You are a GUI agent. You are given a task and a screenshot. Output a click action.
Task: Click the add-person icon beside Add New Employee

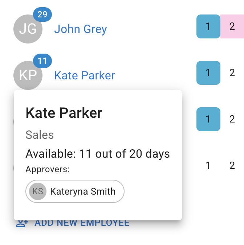(22, 224)
